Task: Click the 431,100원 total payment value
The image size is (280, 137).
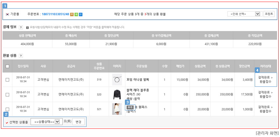Action: [211, 44]
